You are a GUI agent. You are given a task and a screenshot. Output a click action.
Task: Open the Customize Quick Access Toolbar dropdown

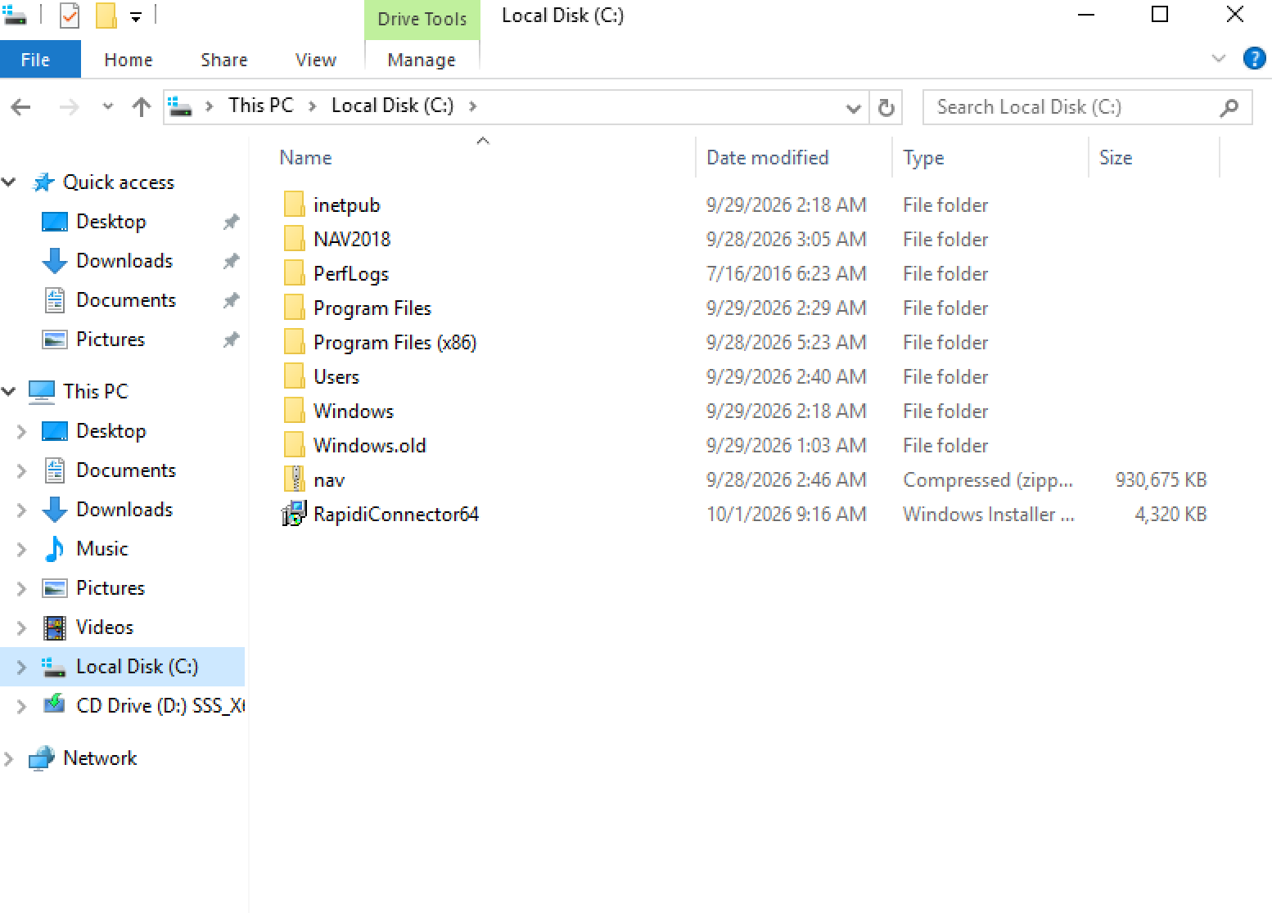coord(136,16)
